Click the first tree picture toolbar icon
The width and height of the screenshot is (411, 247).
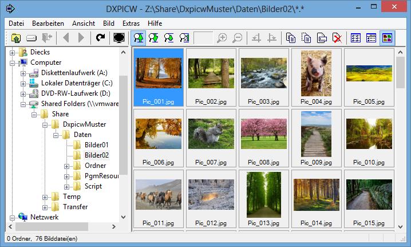click(x=139, y=38)
